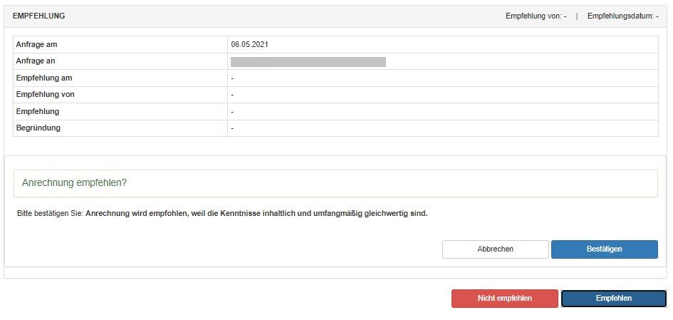Click the 'Empfehlung' label above Begründung
673x320 pixels.
tap(38, 111)
